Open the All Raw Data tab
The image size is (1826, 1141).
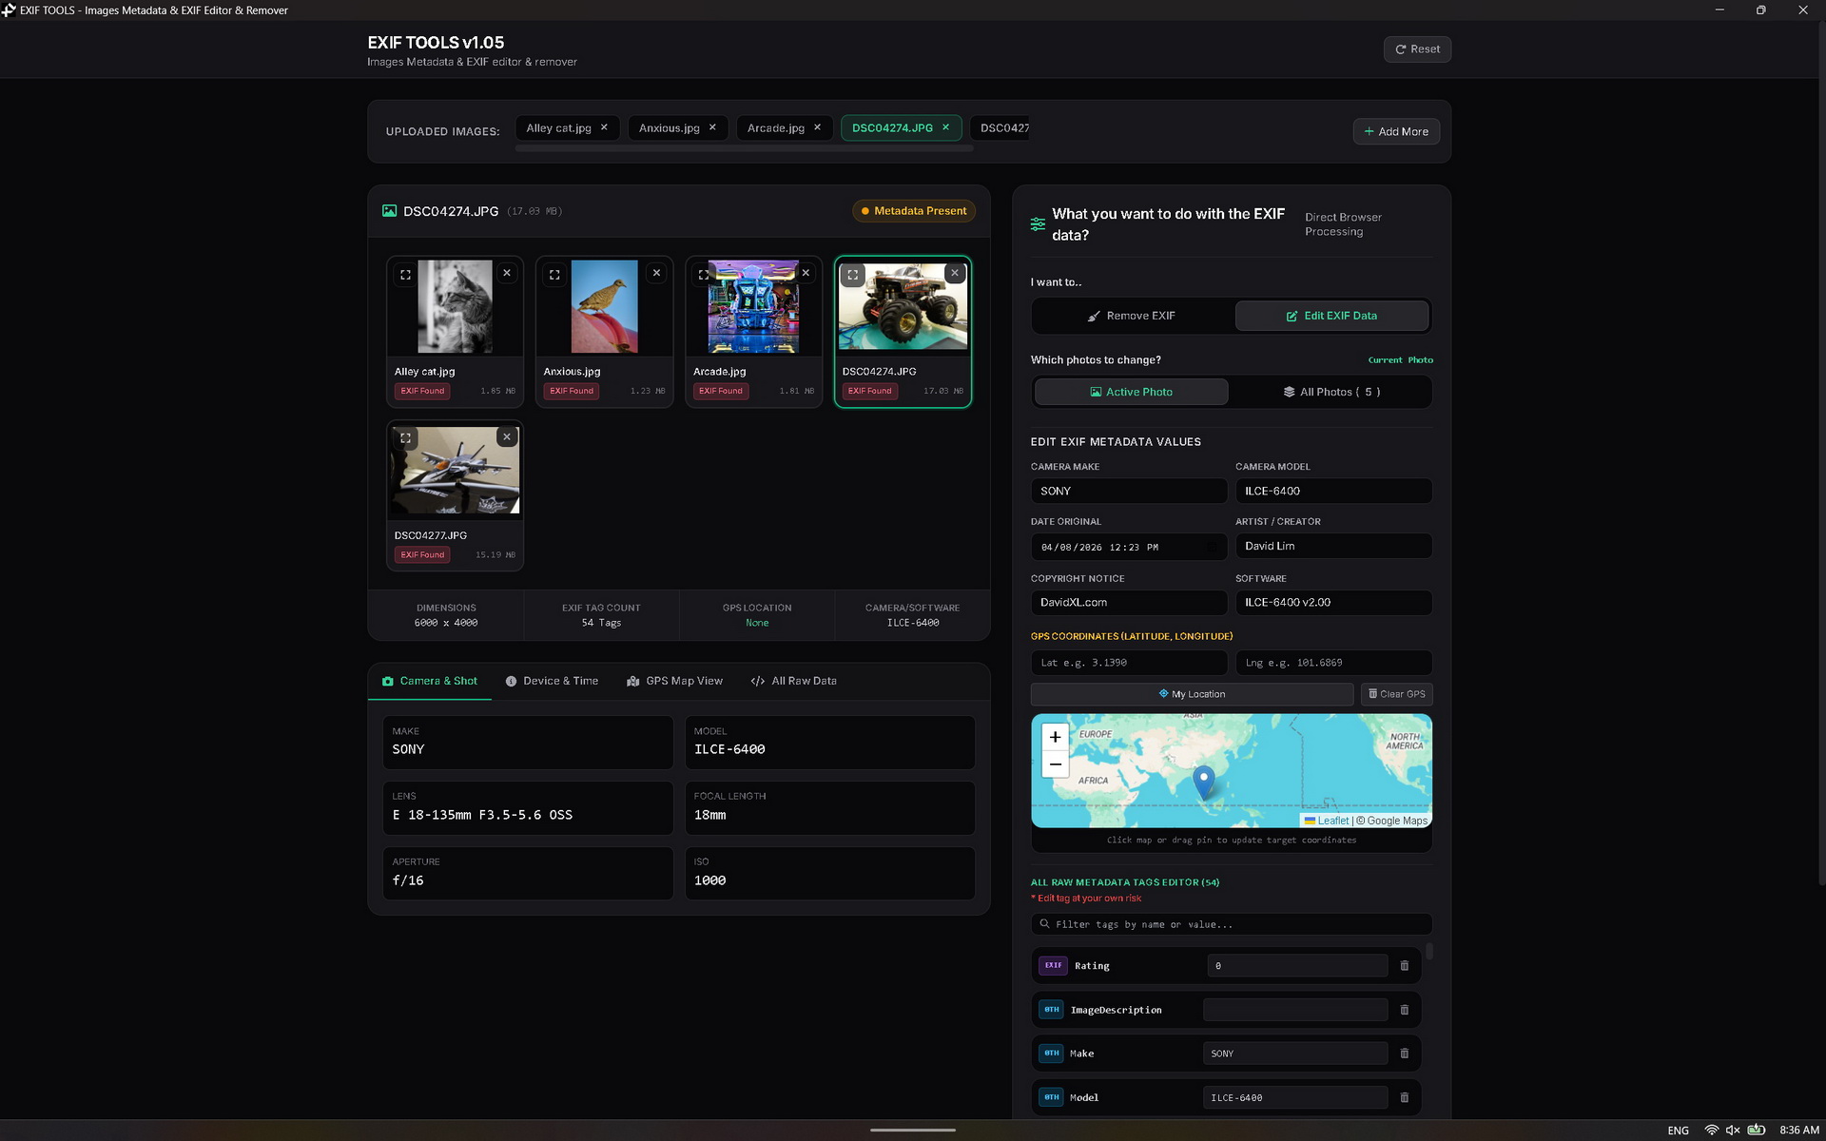coord(793,681)
